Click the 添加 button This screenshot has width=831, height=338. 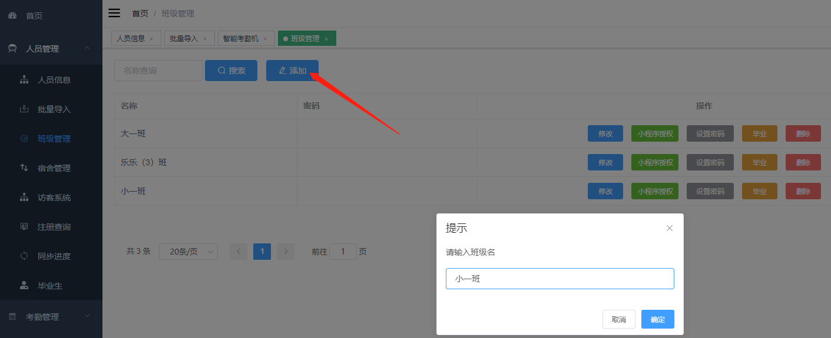click(292, 71)
